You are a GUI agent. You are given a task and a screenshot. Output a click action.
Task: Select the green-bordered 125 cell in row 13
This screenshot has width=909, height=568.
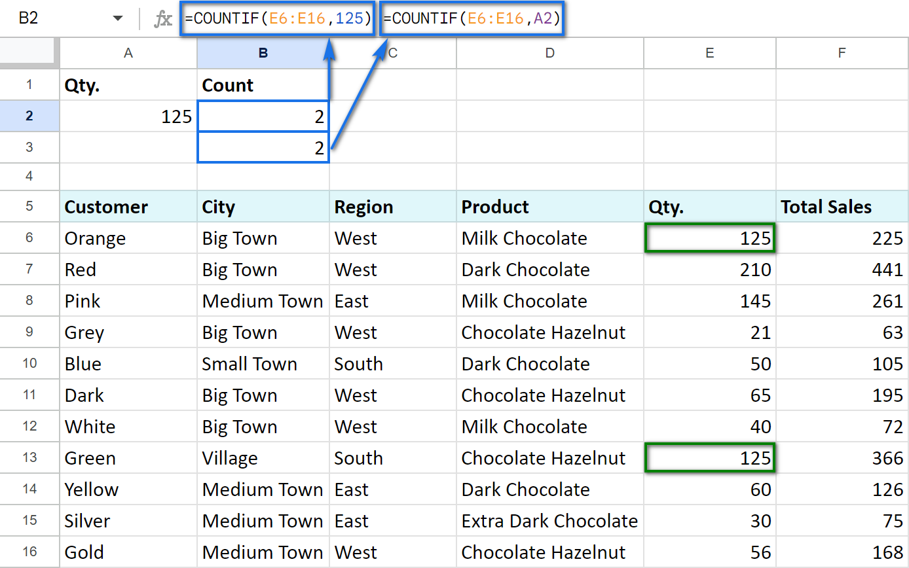(x=709, y=457)
